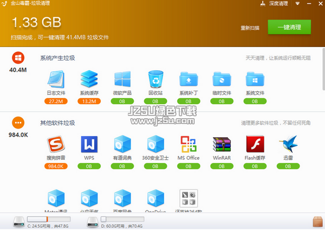Click the vertical scrollbar thumb
The image size is (325, 230).
tap(324, 69)
